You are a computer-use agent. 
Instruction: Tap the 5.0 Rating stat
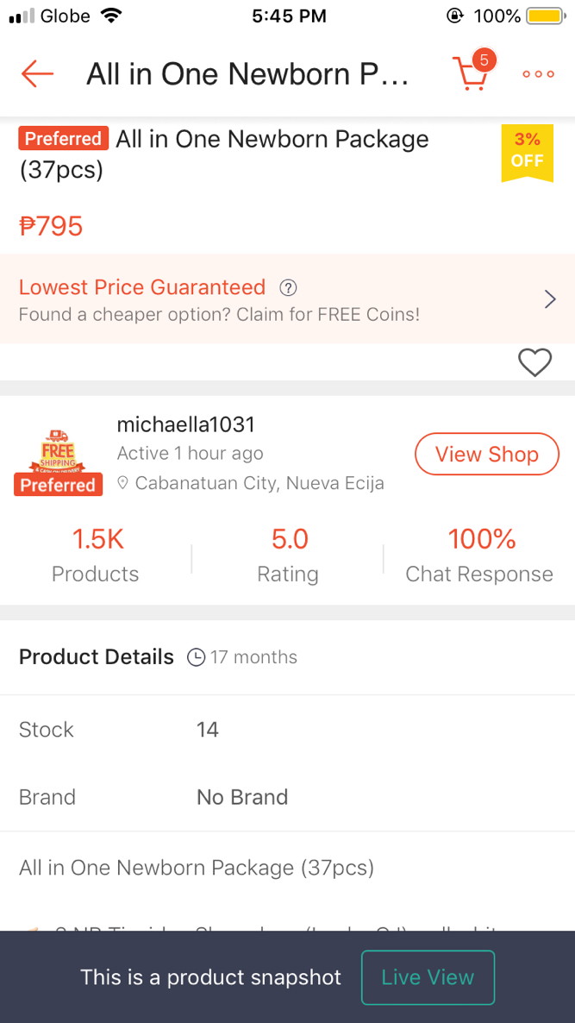pyautogui.click(x=288, y=555)
